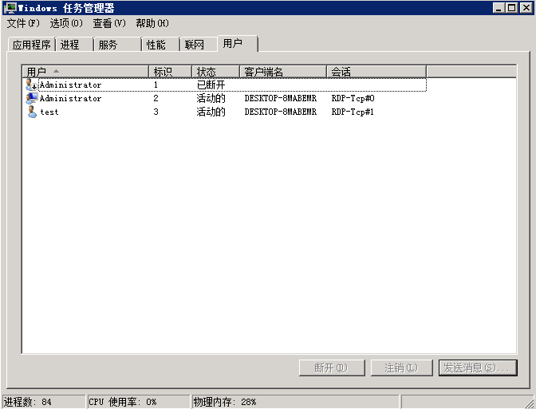The width and height of the screenshot is (536, 409).
Task: Open the 文件(F) menu
Action: pos(23,23)
